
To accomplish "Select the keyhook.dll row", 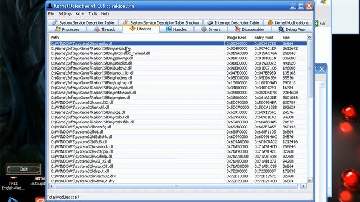I will [178, 88].
